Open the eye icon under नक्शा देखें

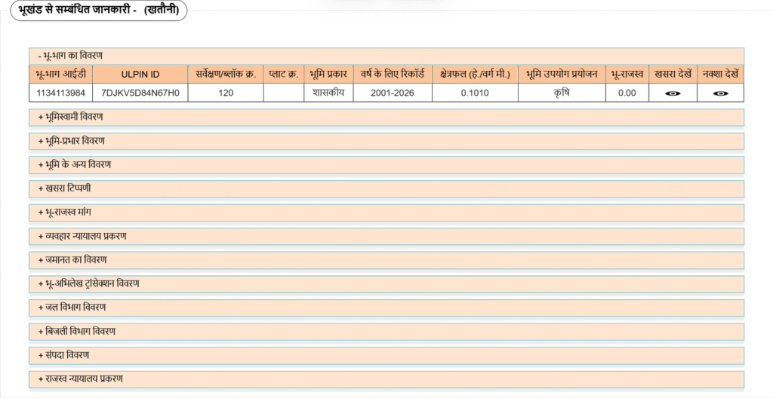coord(720,93)
